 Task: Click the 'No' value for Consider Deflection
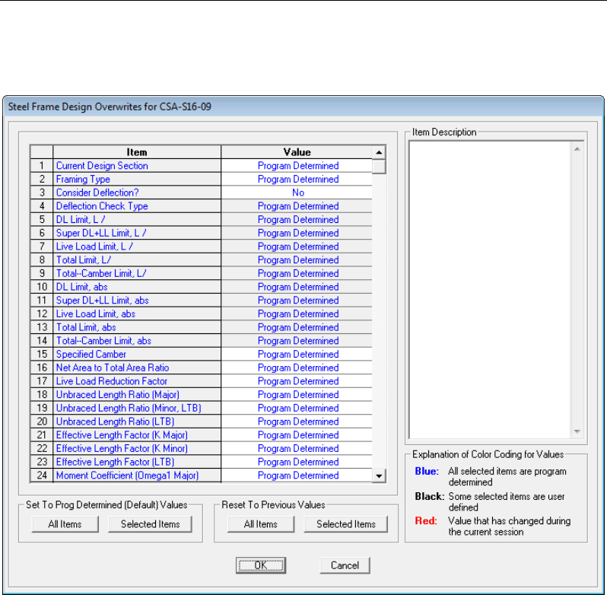297,192
